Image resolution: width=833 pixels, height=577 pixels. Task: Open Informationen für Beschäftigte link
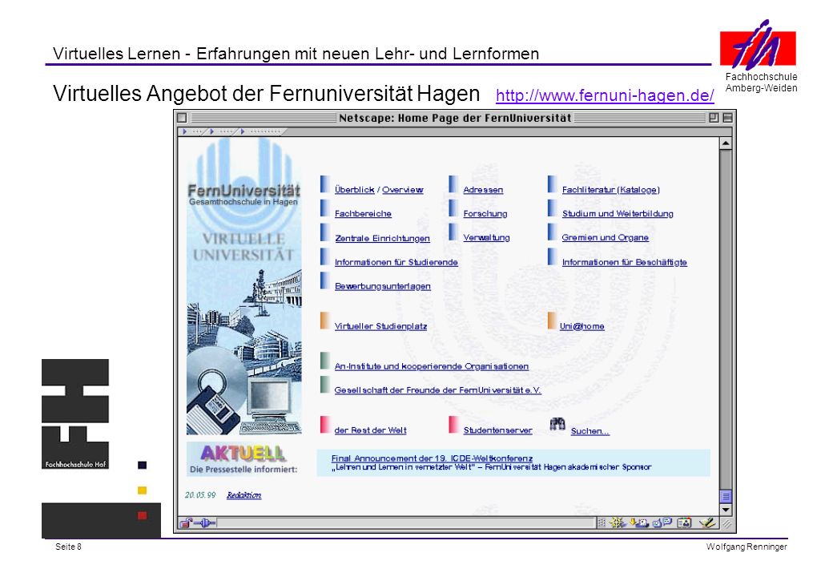(x=625, y=262)
